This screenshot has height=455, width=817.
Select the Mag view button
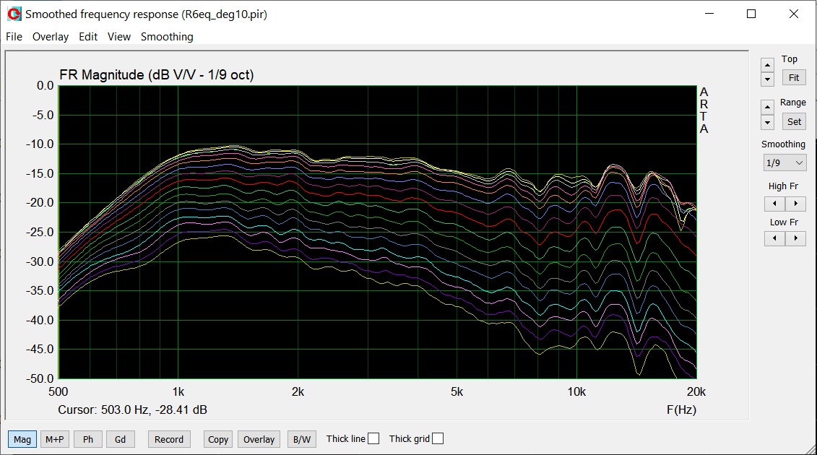coord(22,439)
